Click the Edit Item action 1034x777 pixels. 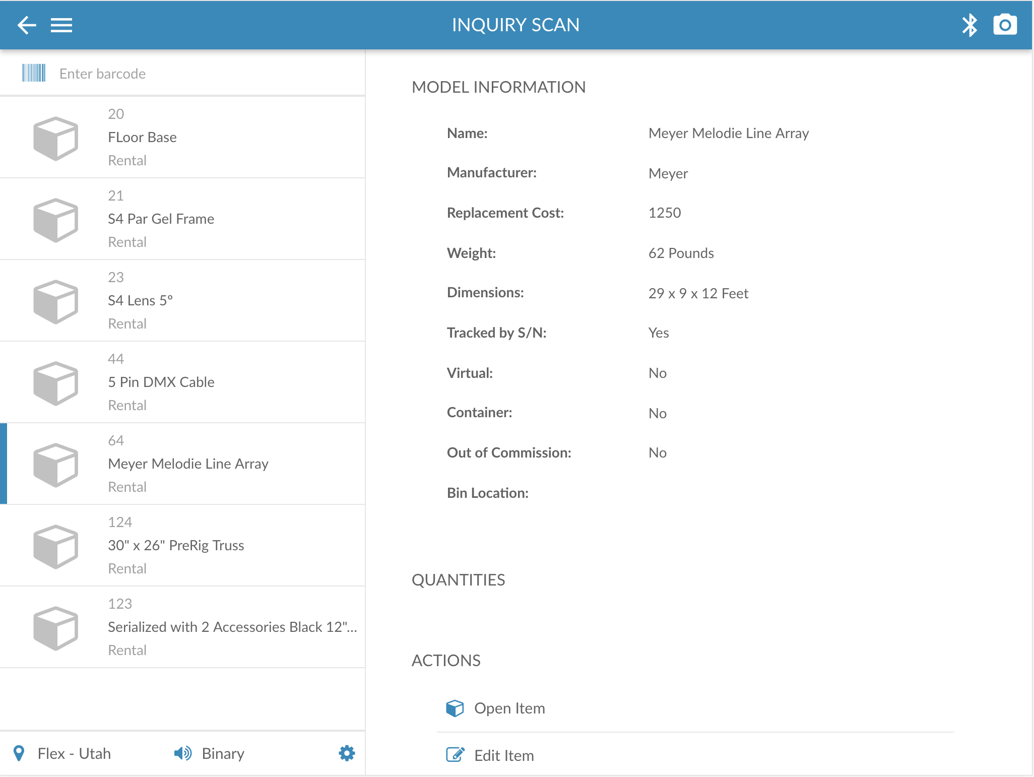tap(503, 755)
